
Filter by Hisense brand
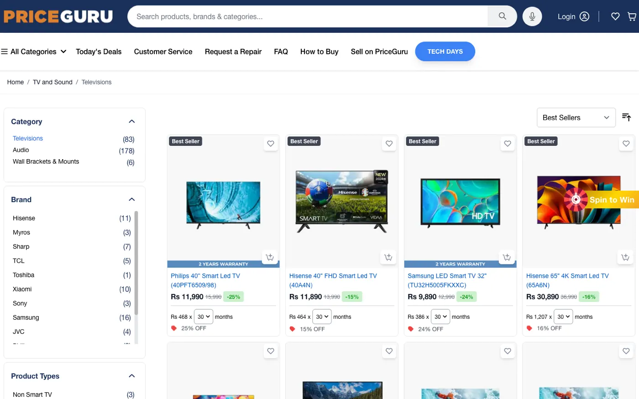coord(24,218)
